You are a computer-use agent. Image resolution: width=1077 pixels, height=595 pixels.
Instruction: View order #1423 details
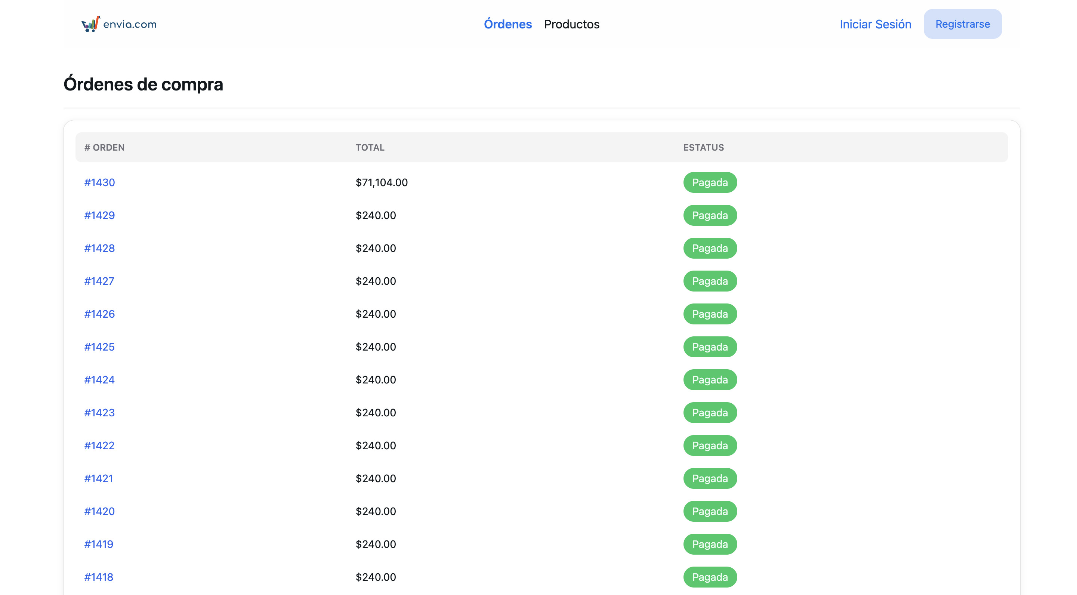pyautogui.click(x=99, y=413)
